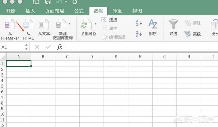Open the Page Layout (页面布局) tab

[x=54, y=11]
